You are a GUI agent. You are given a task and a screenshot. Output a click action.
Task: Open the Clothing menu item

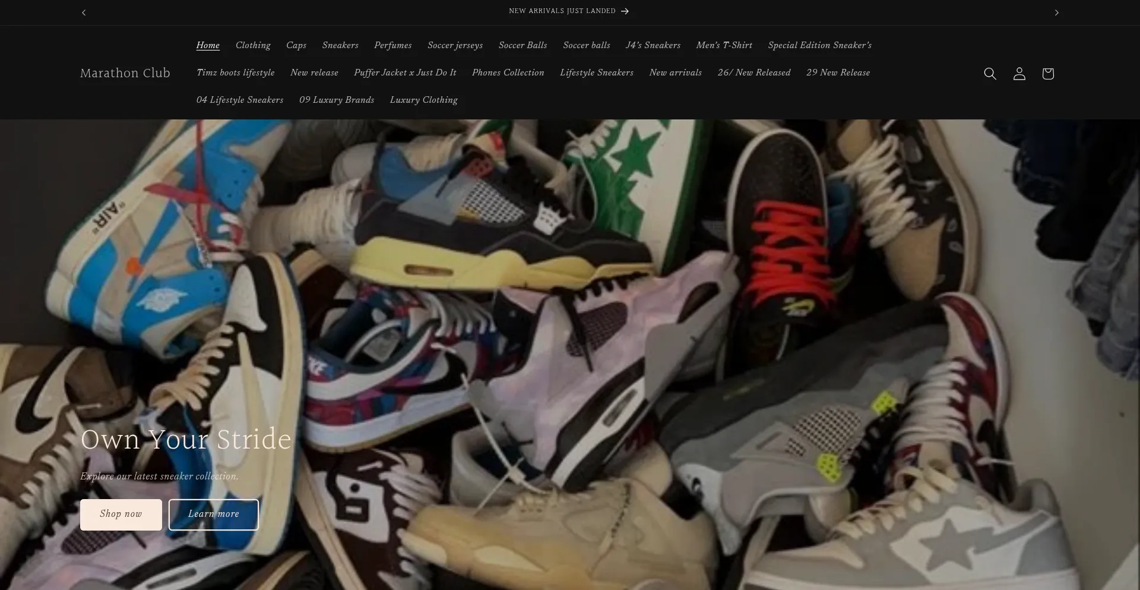(x=253, y=45)
